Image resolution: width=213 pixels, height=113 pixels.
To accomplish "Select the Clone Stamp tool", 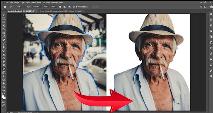I will click(4, 47).
